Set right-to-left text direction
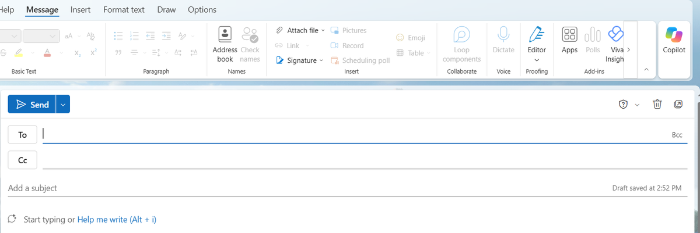 click(x=194, y=53)
